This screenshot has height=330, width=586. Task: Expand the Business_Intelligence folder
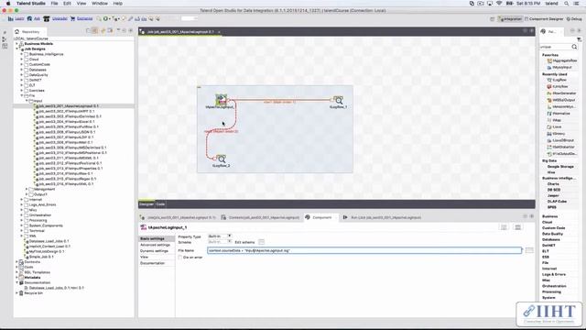[x=22, y=54]
